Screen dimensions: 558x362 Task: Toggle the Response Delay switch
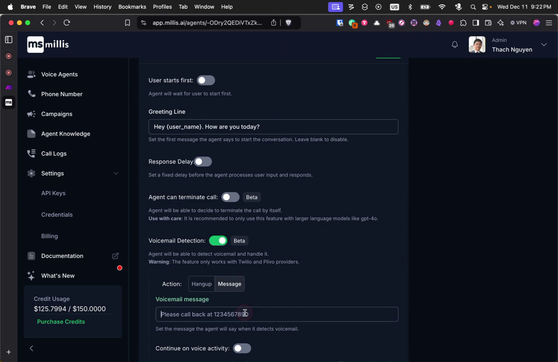click(203, 162)
